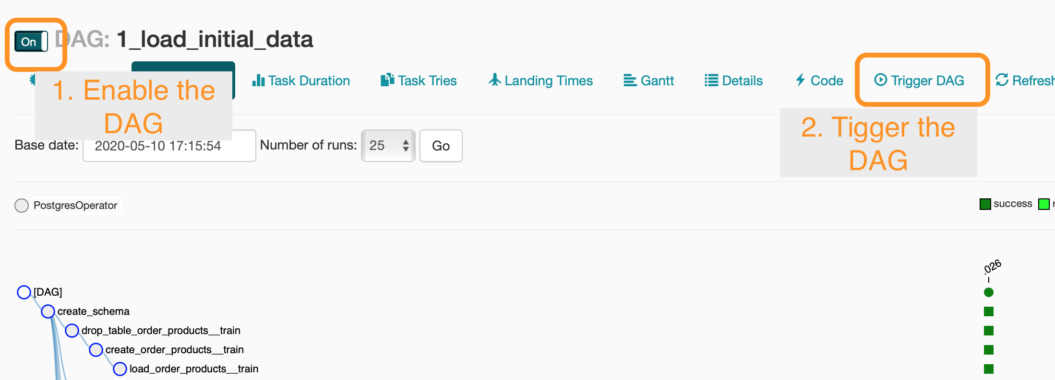Toggle the DAG On/Off switch
The image size is (1055, 380).
[x=30, y=42]
